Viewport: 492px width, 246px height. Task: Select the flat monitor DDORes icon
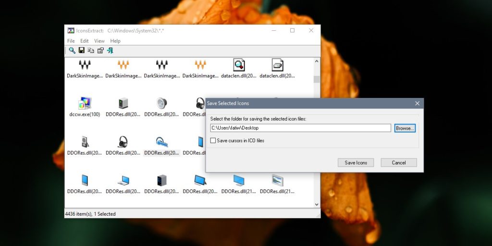point(239,181)
